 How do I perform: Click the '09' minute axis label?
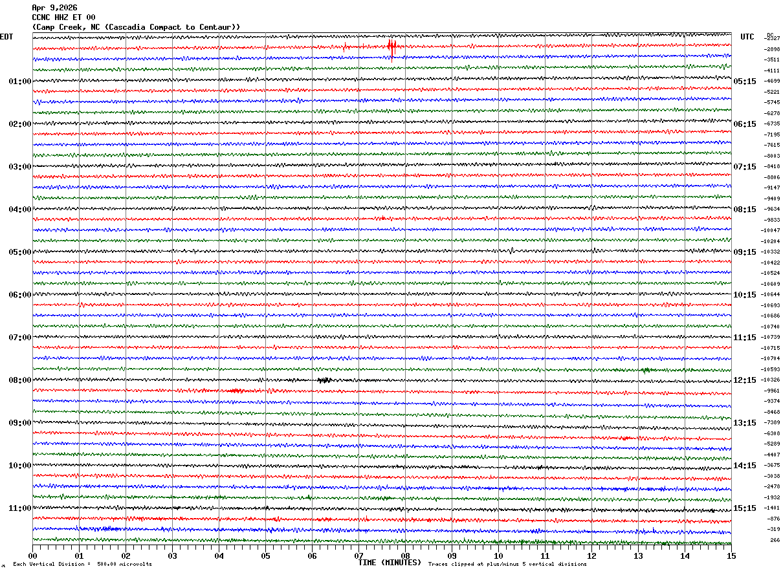pyautogui.click(x=452, y=556)
